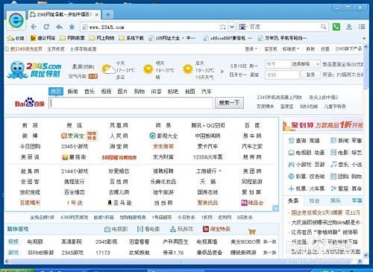Expand the address bar history dropdown
The width and height of the screenshot is (373, 272).
(x=232, y=27)
